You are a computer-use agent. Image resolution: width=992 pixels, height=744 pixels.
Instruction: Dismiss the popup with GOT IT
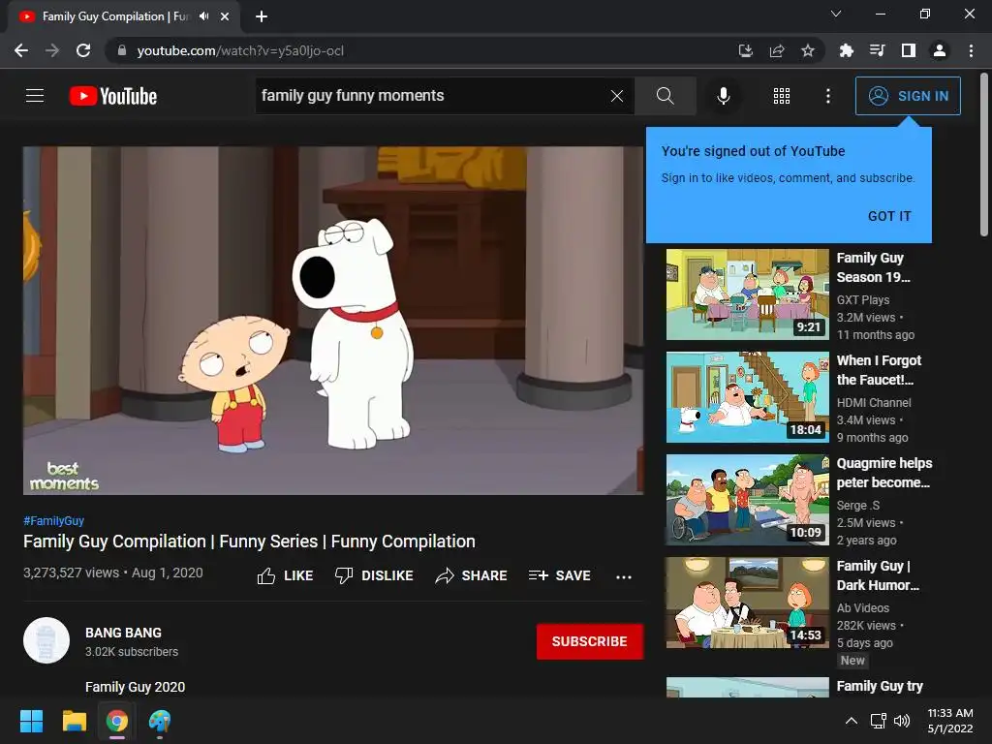pos(889,216)
